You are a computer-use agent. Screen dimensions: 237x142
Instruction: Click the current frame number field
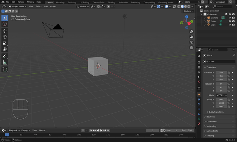[x=153, y=131]
